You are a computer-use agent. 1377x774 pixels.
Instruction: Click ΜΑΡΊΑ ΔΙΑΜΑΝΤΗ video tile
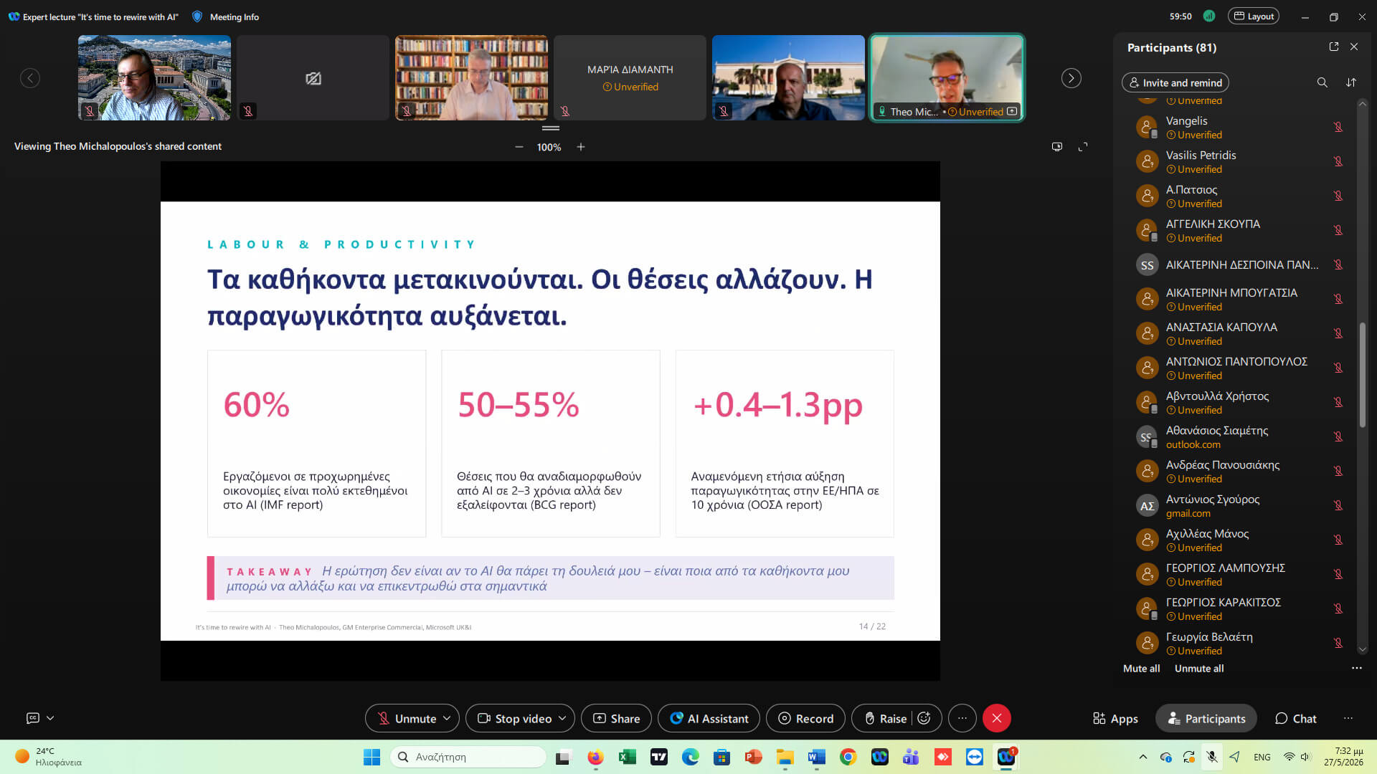630,77
